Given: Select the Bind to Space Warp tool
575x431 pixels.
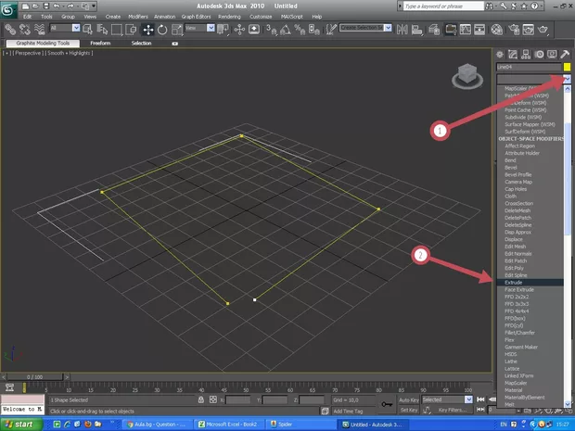Looking at the screenshot, I should [x=39, y=30].
